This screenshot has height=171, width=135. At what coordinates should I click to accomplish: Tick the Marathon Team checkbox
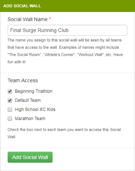click(x=10, y=119)
